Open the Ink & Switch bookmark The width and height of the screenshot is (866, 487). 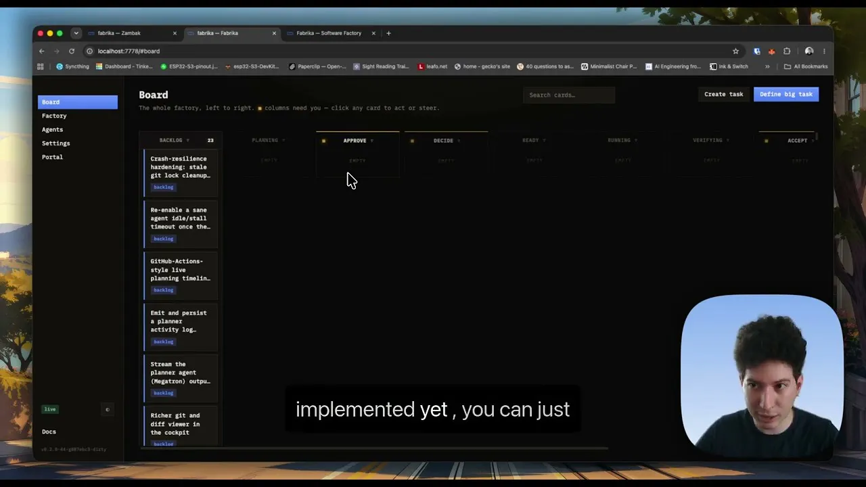coord(729,66)
